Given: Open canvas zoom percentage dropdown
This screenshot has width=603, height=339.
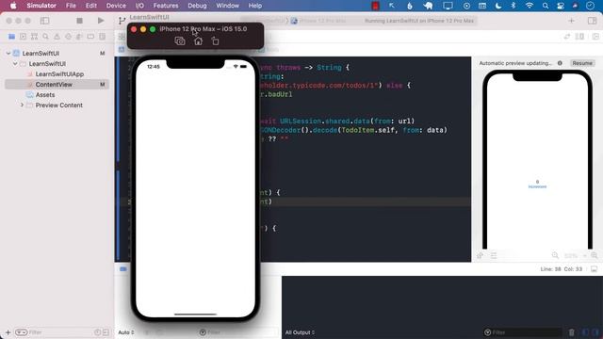Looking at the screenshot, I should (575, 255).
